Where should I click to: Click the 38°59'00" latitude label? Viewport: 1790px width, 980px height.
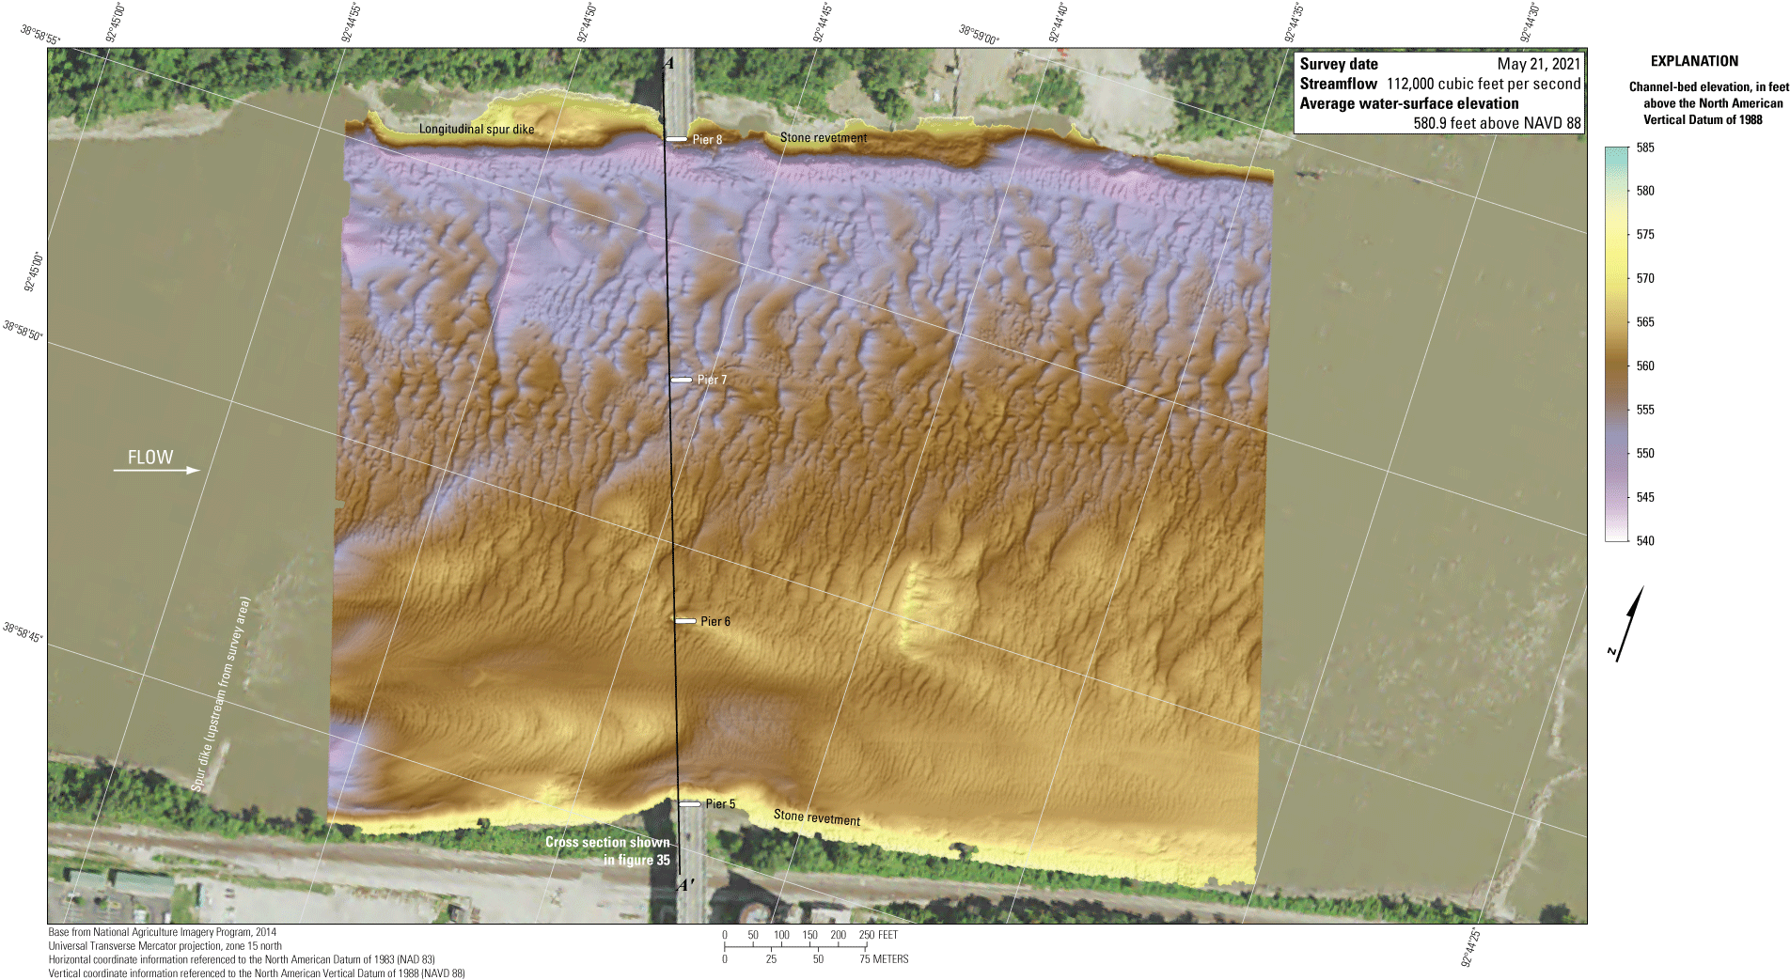[x=980, y=35]
